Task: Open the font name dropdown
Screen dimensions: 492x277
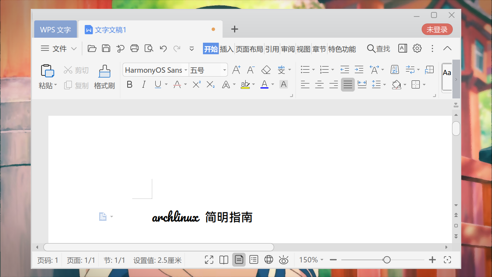Action: 186,70
